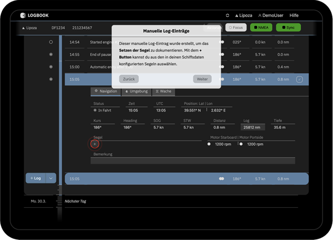The height and width of the screenshot is (240, 333).
Task: Click the Zurück button in the dialog
Action: tap(129, 79)
